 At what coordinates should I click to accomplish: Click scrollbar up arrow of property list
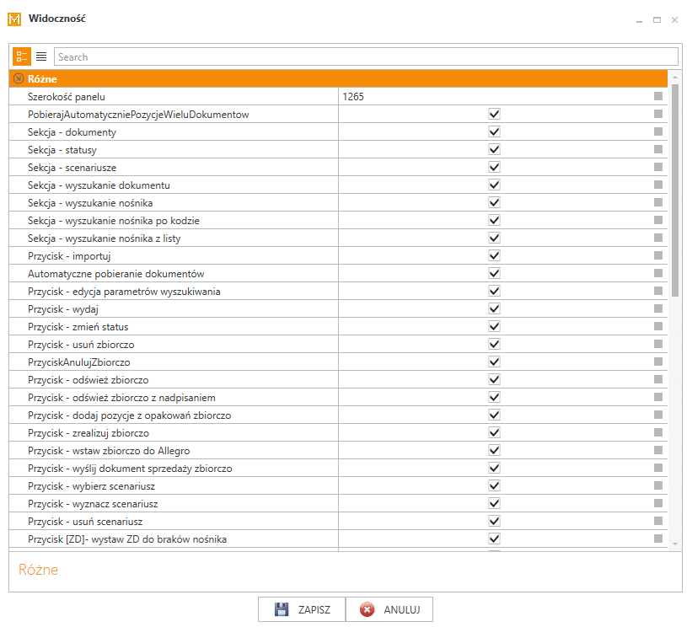(x=674, y=78)
